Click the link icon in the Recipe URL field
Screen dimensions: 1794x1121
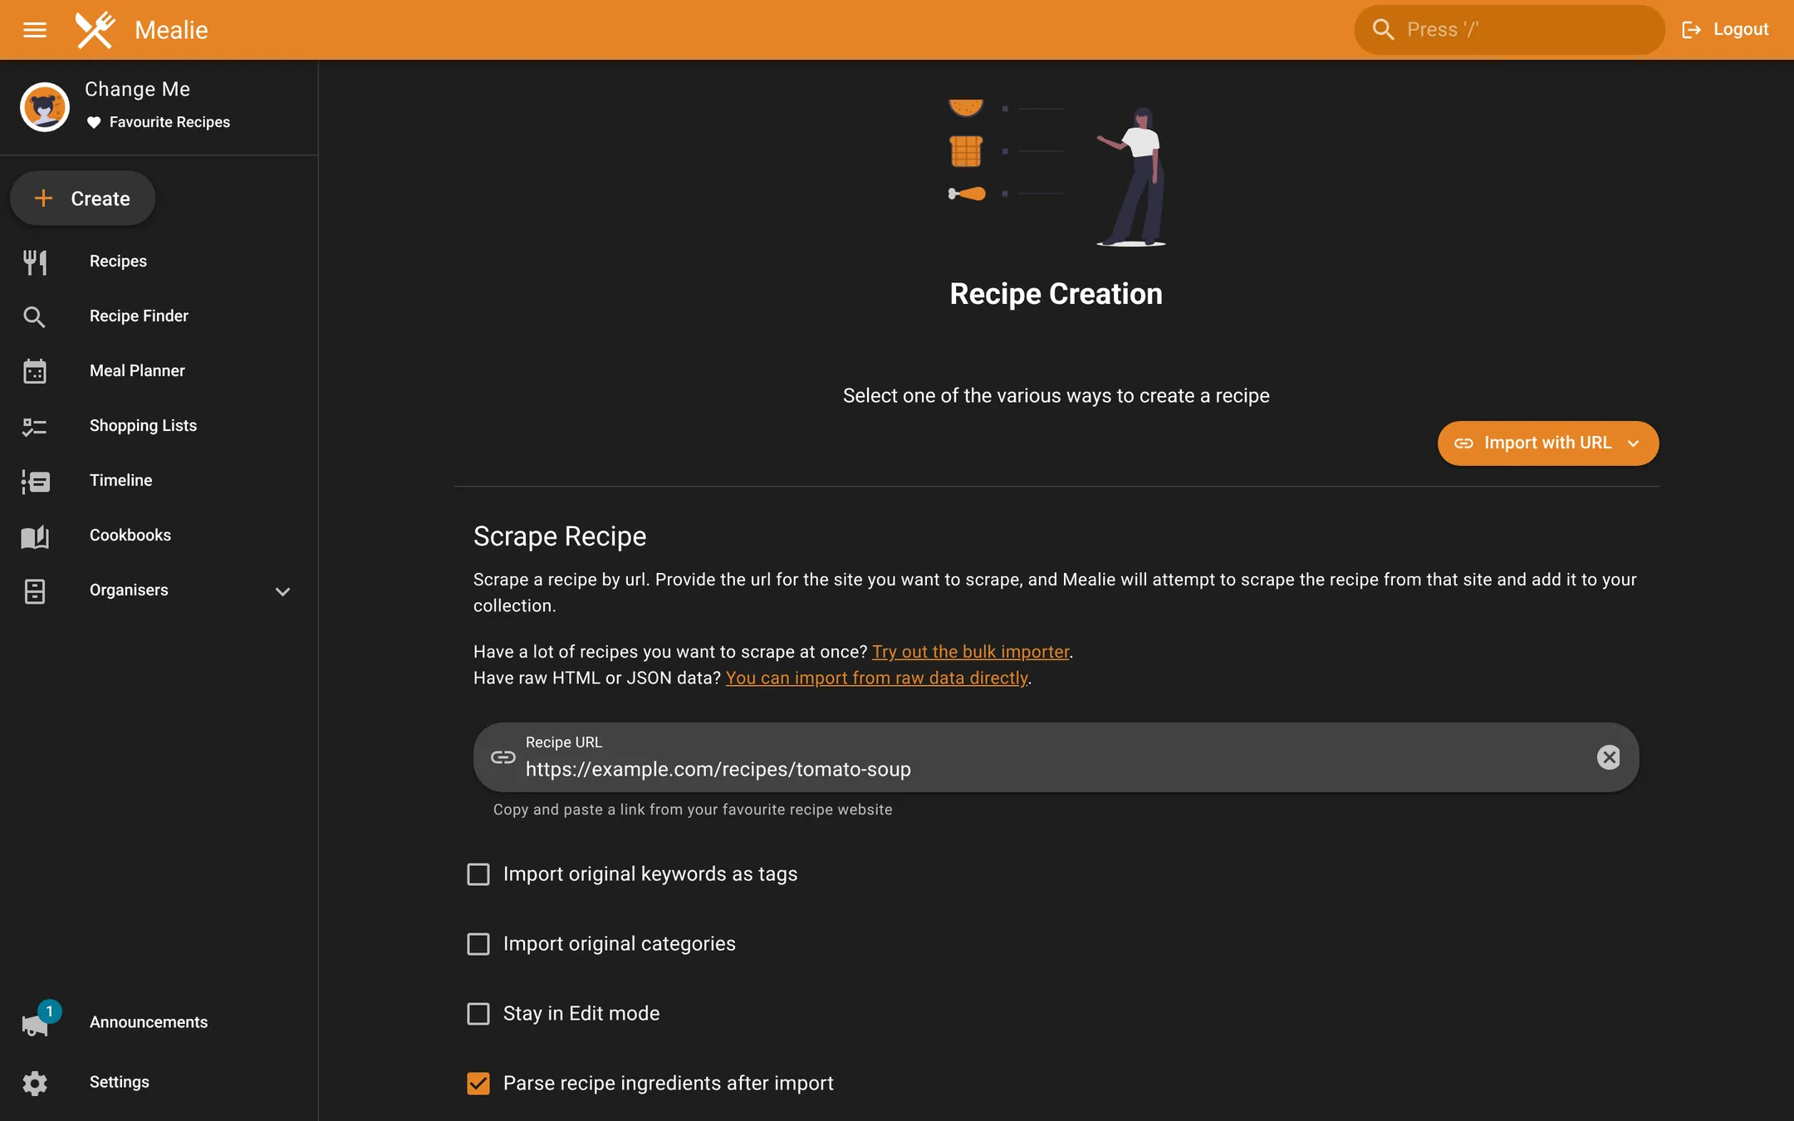click(x=503, y=756)
